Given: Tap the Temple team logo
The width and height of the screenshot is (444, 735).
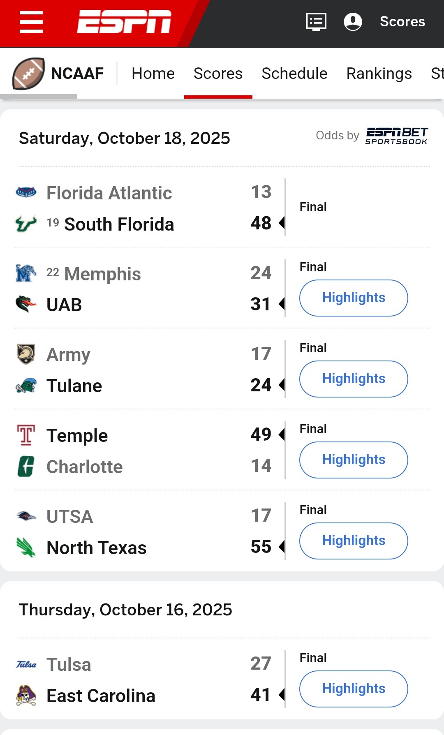Looking at the screenshot, I should (26, 435).
